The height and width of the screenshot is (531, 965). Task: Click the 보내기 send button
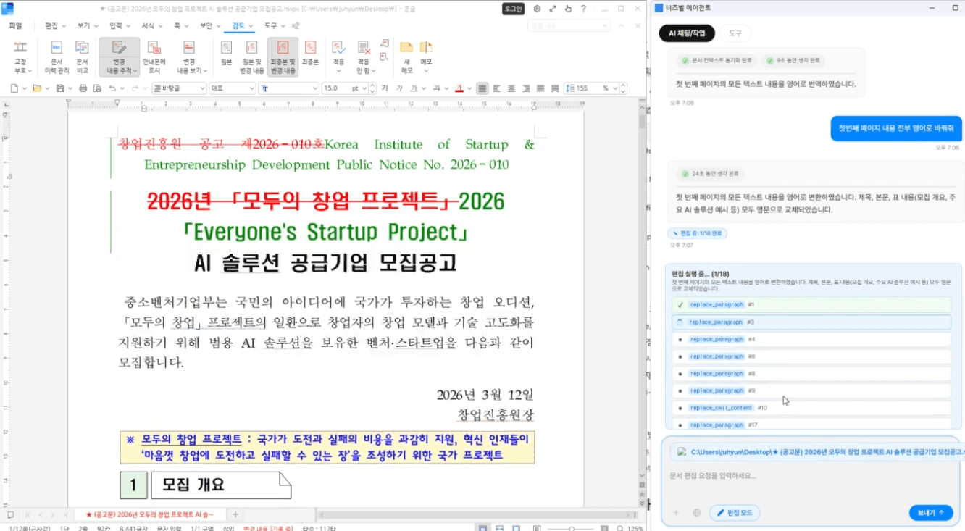coord(930,512)
